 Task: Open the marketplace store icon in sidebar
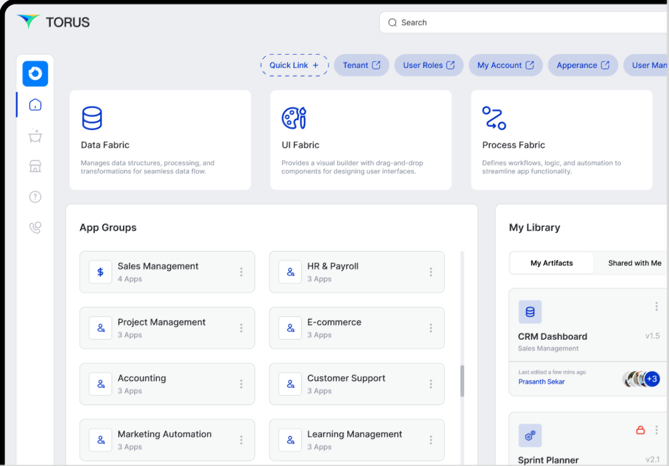pos(35,166)
